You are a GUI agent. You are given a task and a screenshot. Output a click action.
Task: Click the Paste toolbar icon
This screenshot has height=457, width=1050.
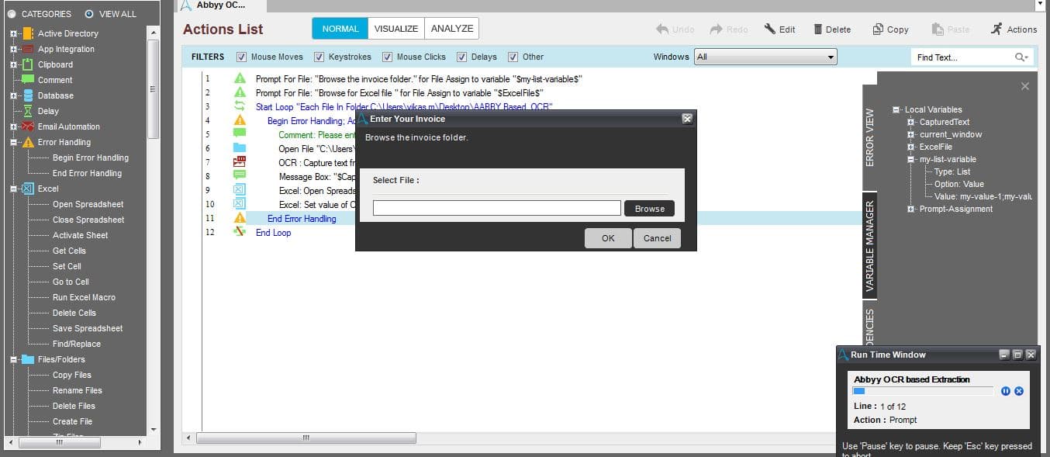click(x=938, y=29)
